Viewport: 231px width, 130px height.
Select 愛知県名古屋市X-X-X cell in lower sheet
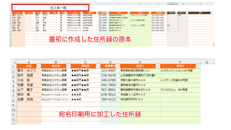pos(140,85)
